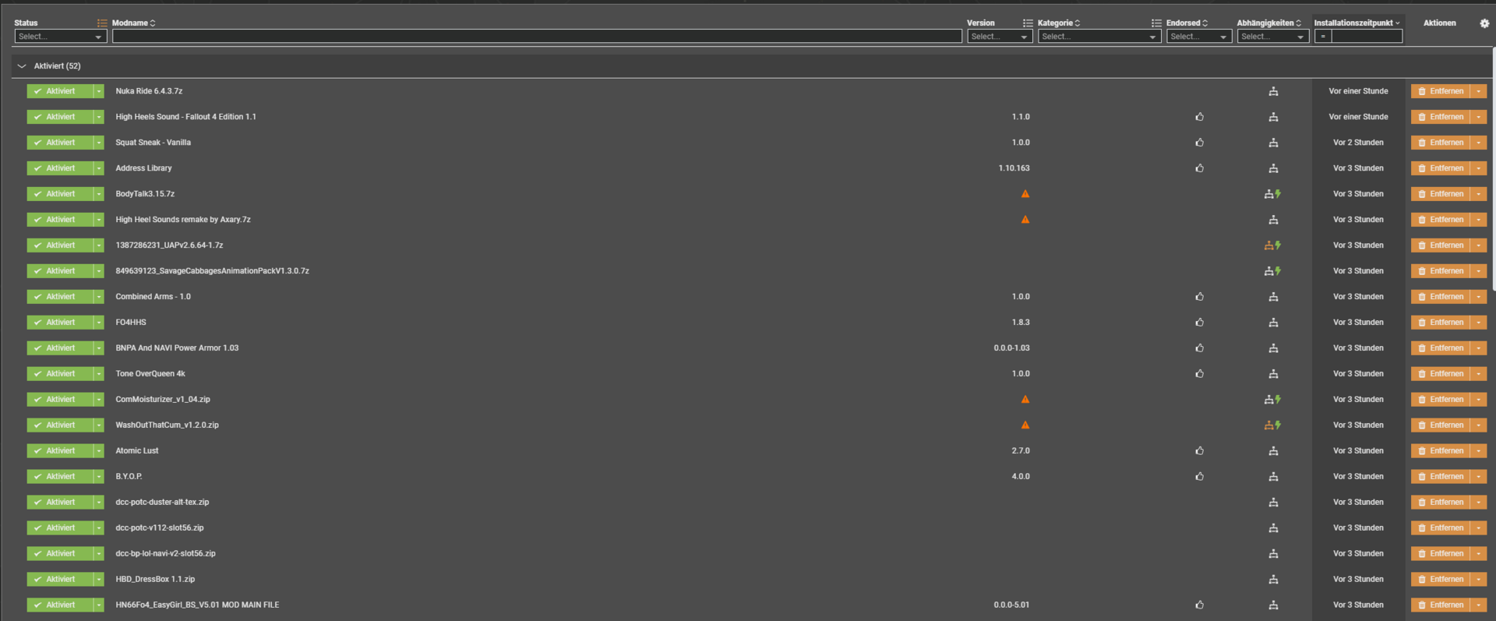Screen dimensions: 1496x621
Task: Select the mod name dcc-bp-lol-navi-v2-slot56.zip
Action: (166, 554)
